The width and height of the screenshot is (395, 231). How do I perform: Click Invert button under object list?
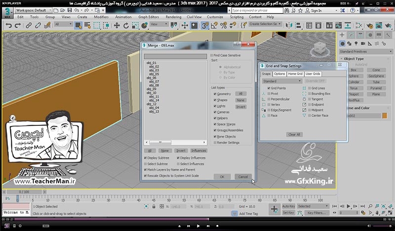(x=181, y=151)
